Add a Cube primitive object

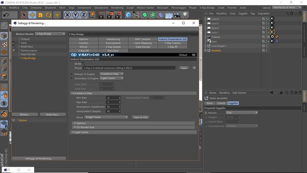(129, 15)
